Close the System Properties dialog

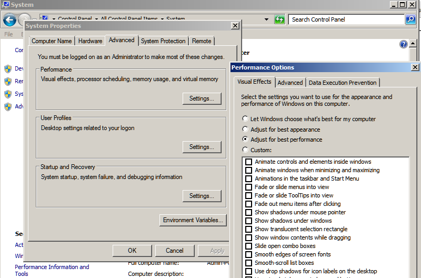235,25
